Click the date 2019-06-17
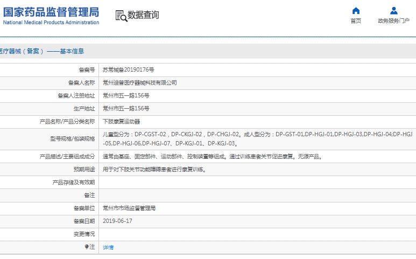This screenshot has width=416, height=259. (x=117, y=221)
